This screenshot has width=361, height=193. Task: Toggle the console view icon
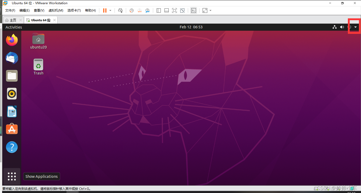coord(194,10)
